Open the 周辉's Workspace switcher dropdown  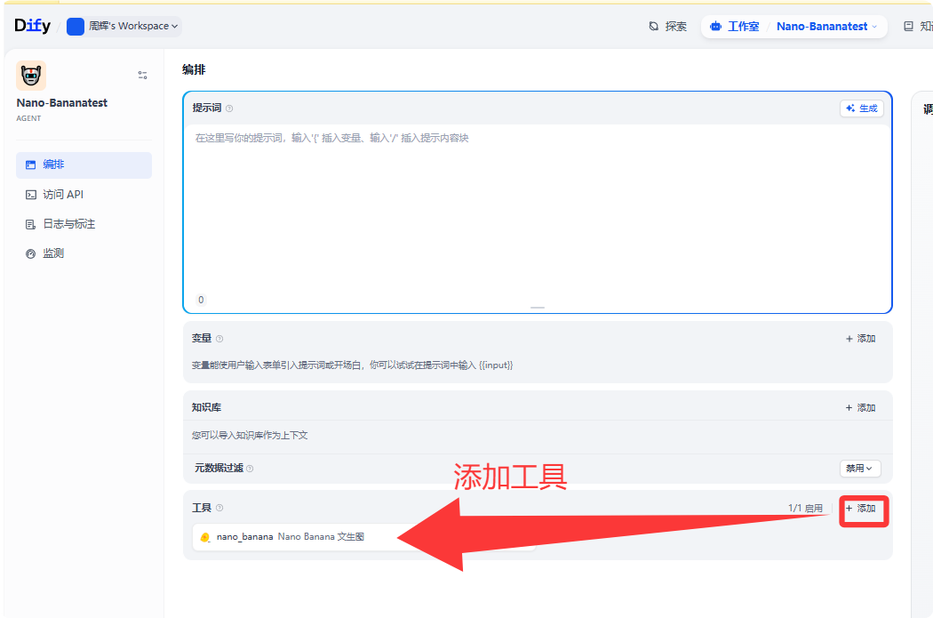coord(122,26)
